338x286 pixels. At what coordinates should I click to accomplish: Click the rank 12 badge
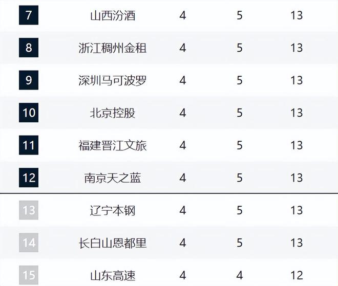tap(29, 178)
